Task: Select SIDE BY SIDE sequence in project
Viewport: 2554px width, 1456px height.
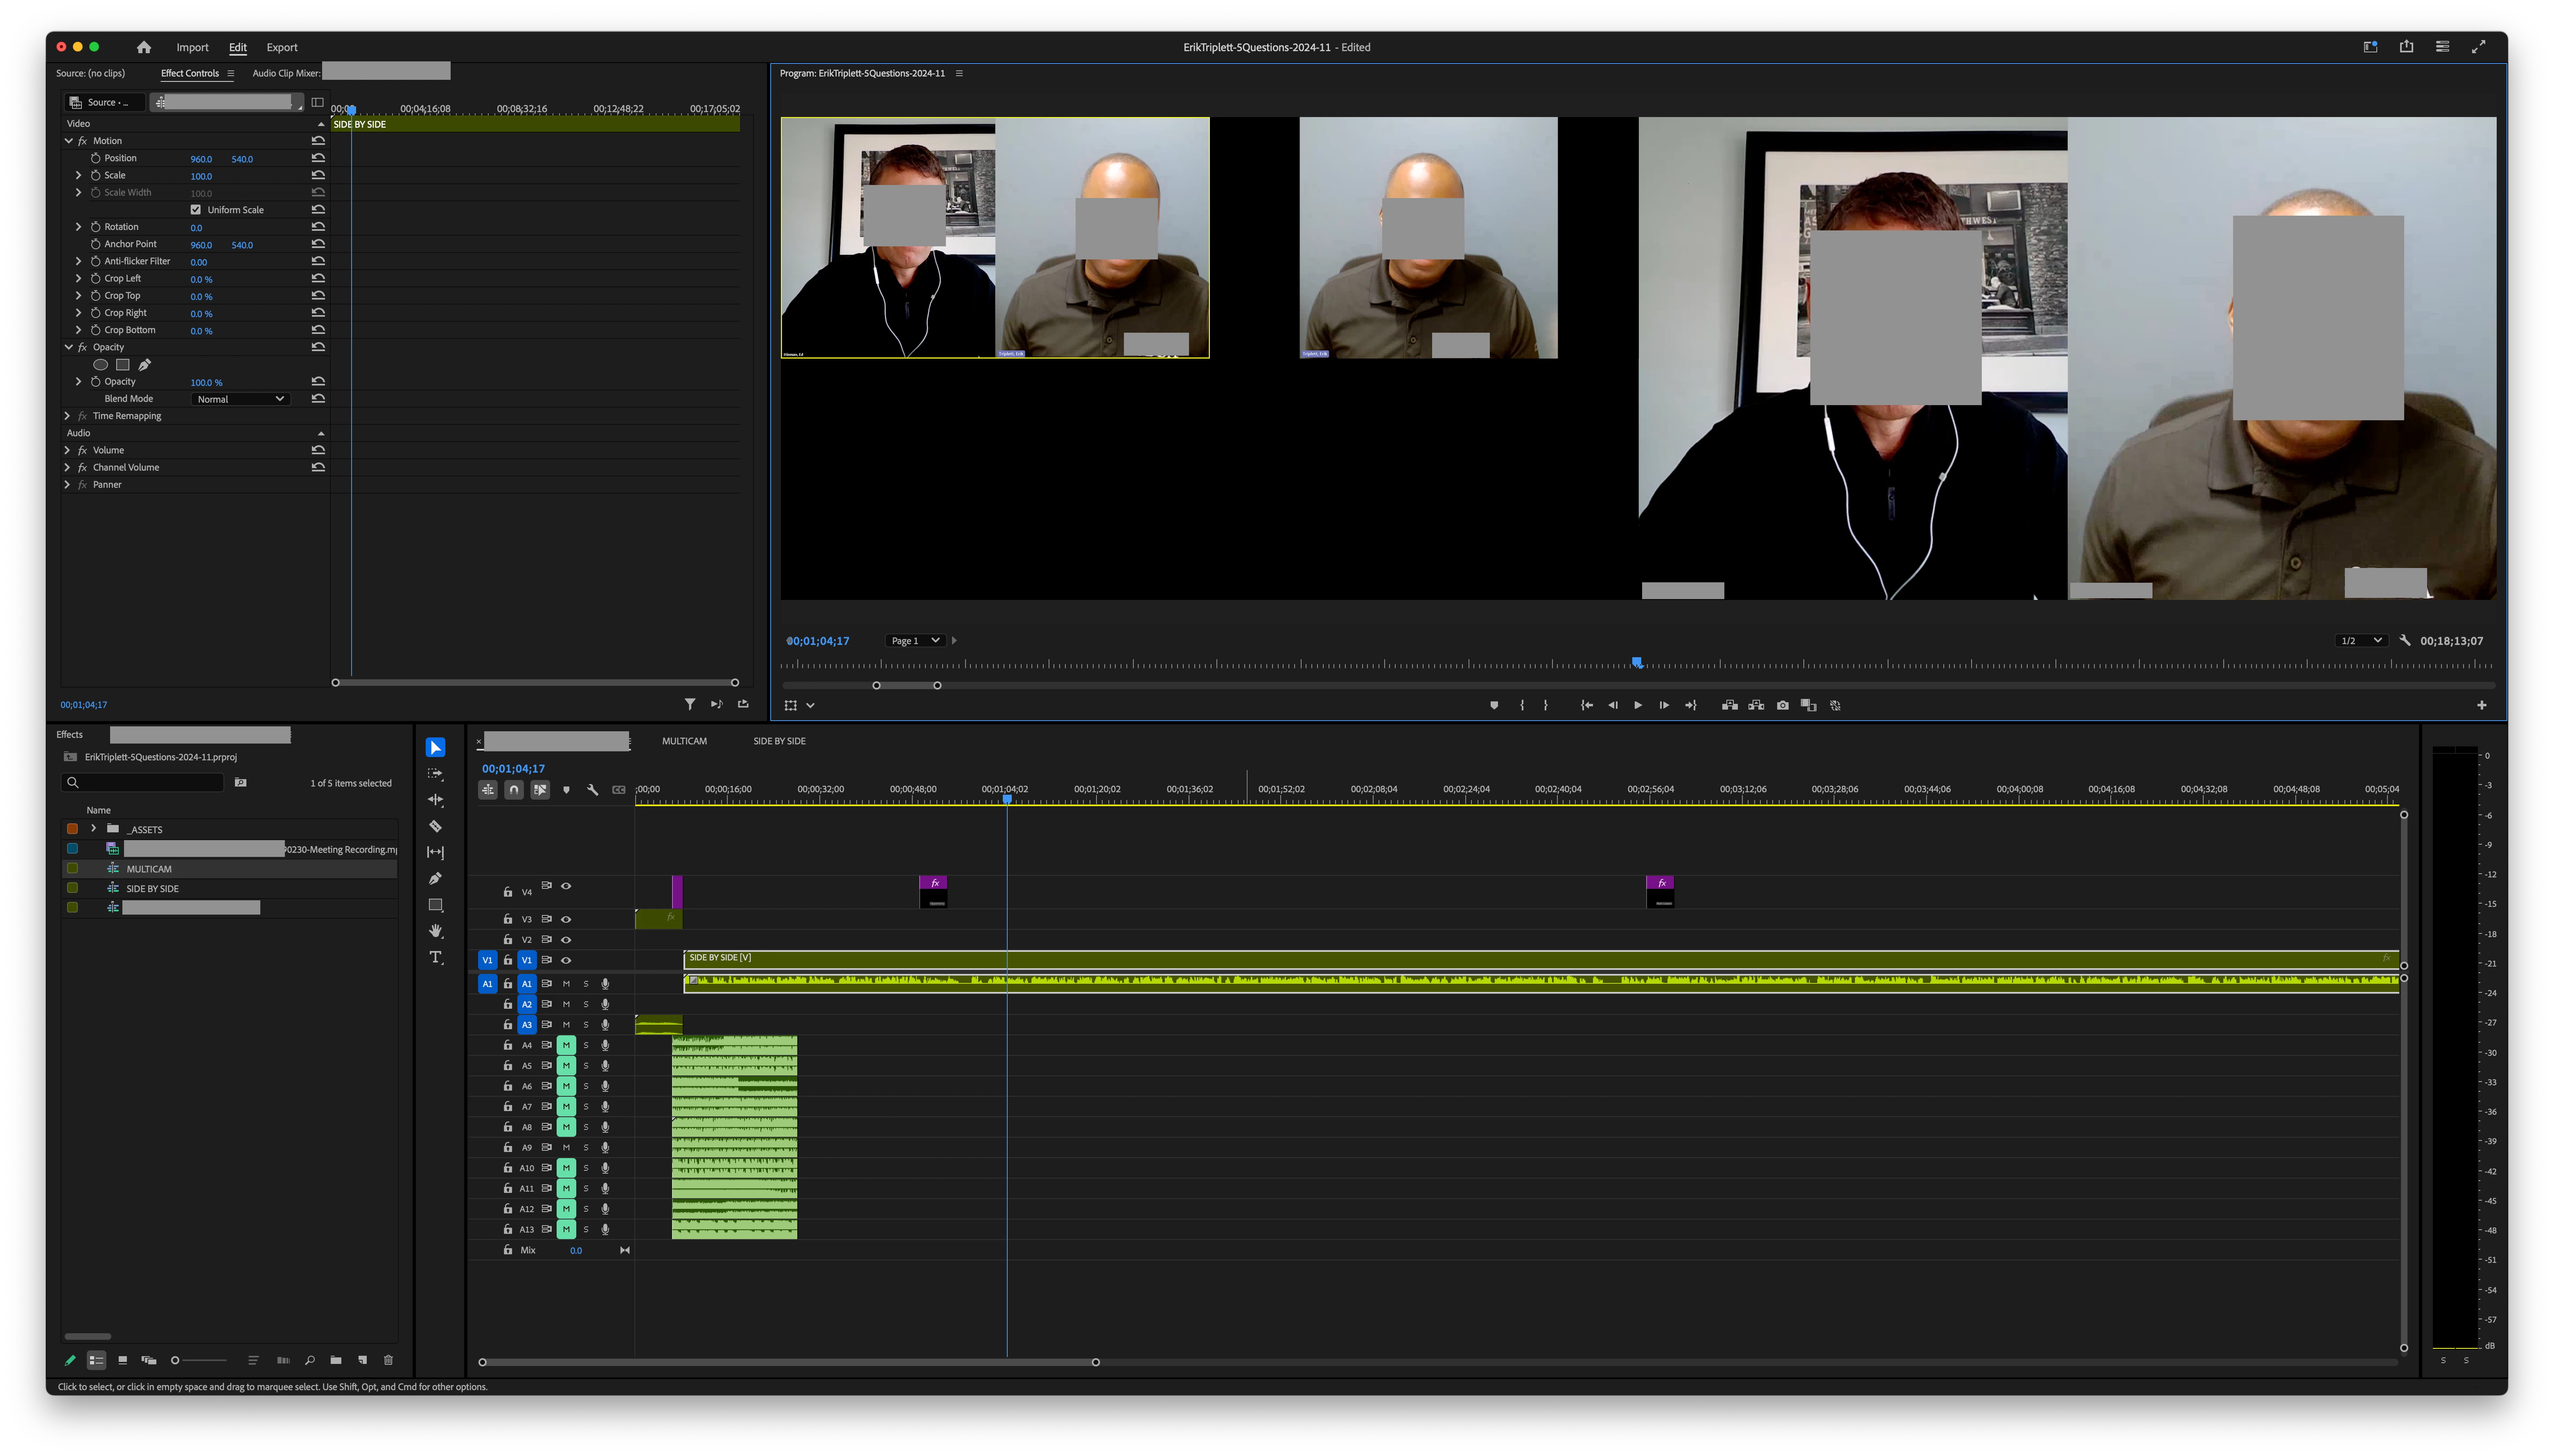Action: coord(153,888)
